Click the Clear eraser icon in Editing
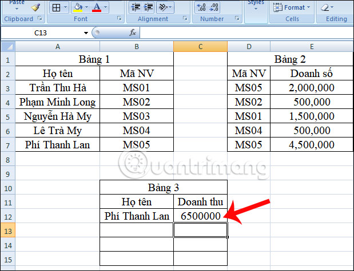Screen dimensions: 354x271 tap(325, 7)
